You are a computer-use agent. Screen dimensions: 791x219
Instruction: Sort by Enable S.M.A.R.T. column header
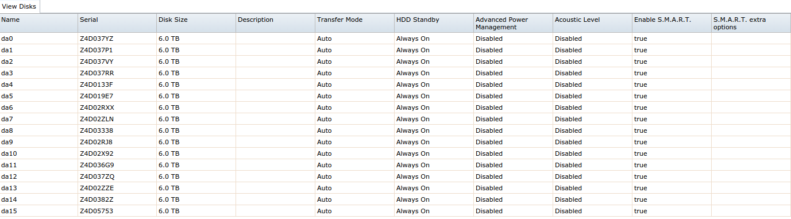(672, 23)
